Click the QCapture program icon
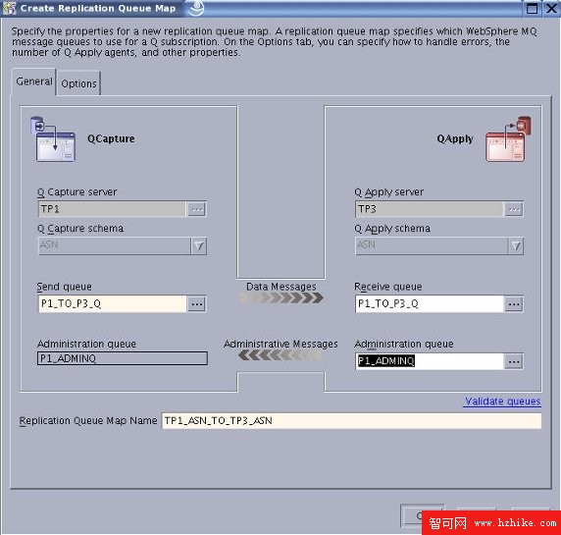Viewport: 561px width, 535px height. pos(53,139)
